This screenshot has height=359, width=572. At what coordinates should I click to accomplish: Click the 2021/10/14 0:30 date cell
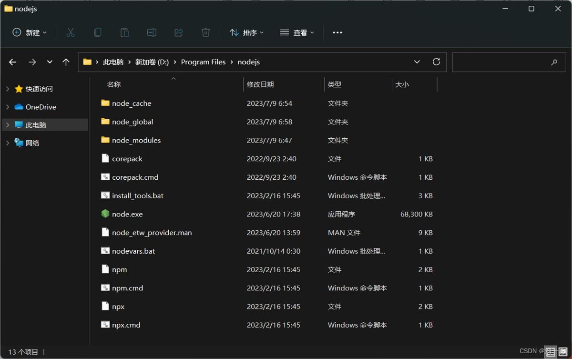point(274,251)
